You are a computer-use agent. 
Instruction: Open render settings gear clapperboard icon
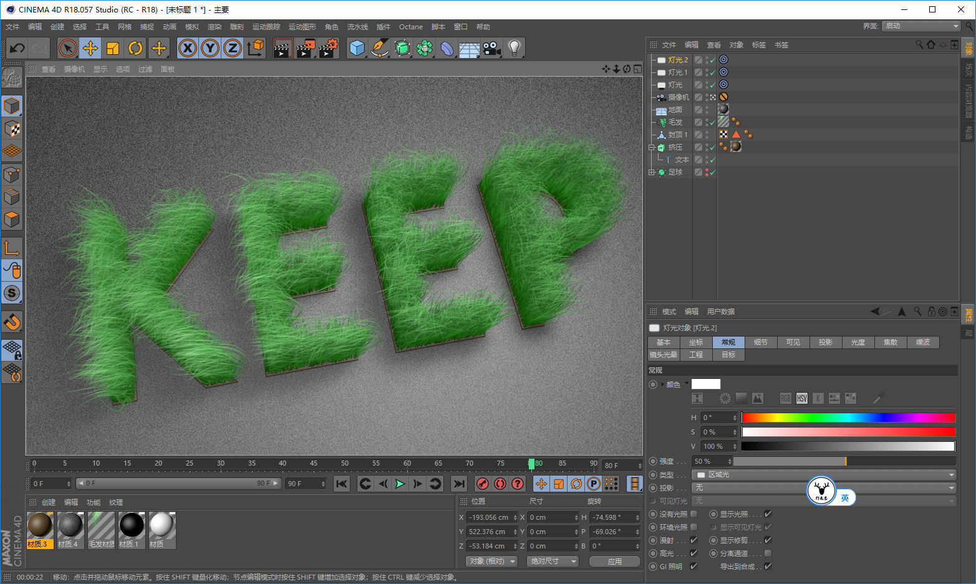[x=329, y=48]
